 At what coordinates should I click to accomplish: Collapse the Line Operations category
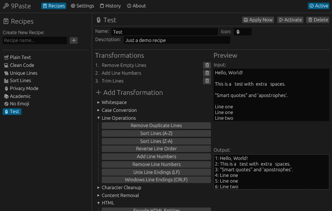click(118, 118)
